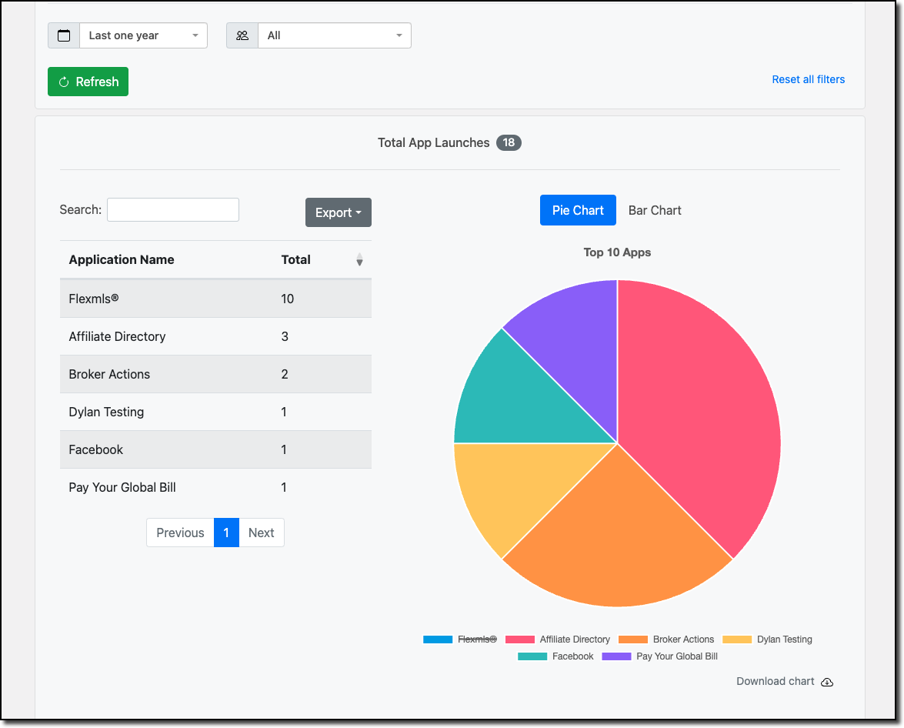This screenshot has height=728, width=904.
Task: Click the sort arrows in Total column
Action: [359, 259]
